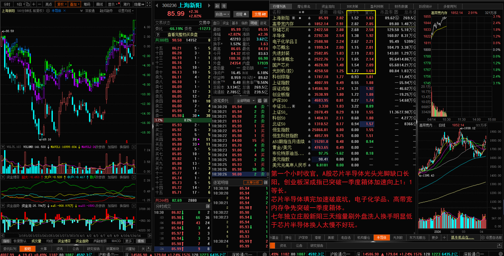
Task: Click the question mark help icon for 查看完整档买卖盘
Action: [x=157, y=35]
